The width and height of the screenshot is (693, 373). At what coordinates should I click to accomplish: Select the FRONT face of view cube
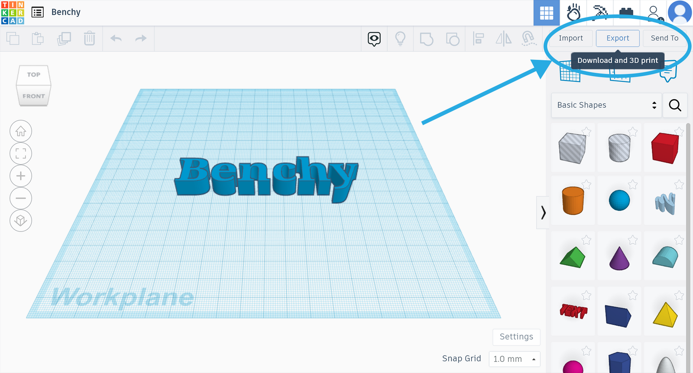pos(33,96)
